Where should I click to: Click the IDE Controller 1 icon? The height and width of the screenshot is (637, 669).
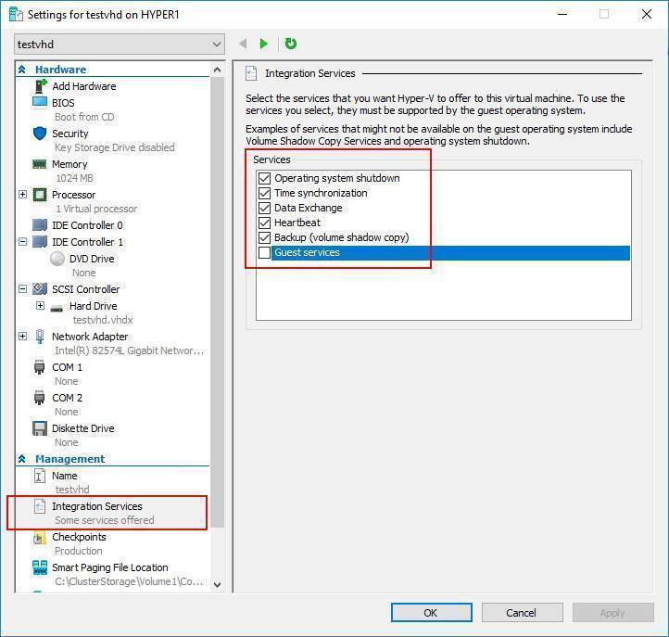pos(40,242)
